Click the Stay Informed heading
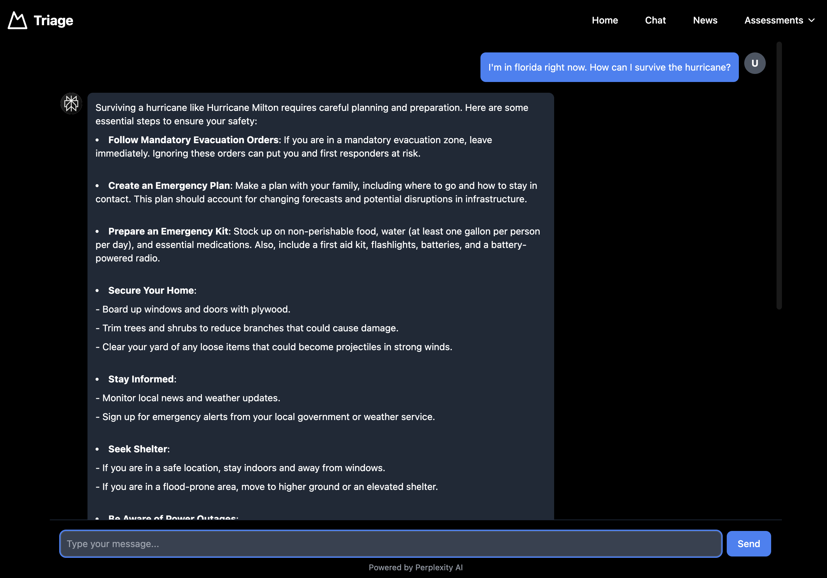Viewport: 827px width, 578px height. tap(141, 379)
